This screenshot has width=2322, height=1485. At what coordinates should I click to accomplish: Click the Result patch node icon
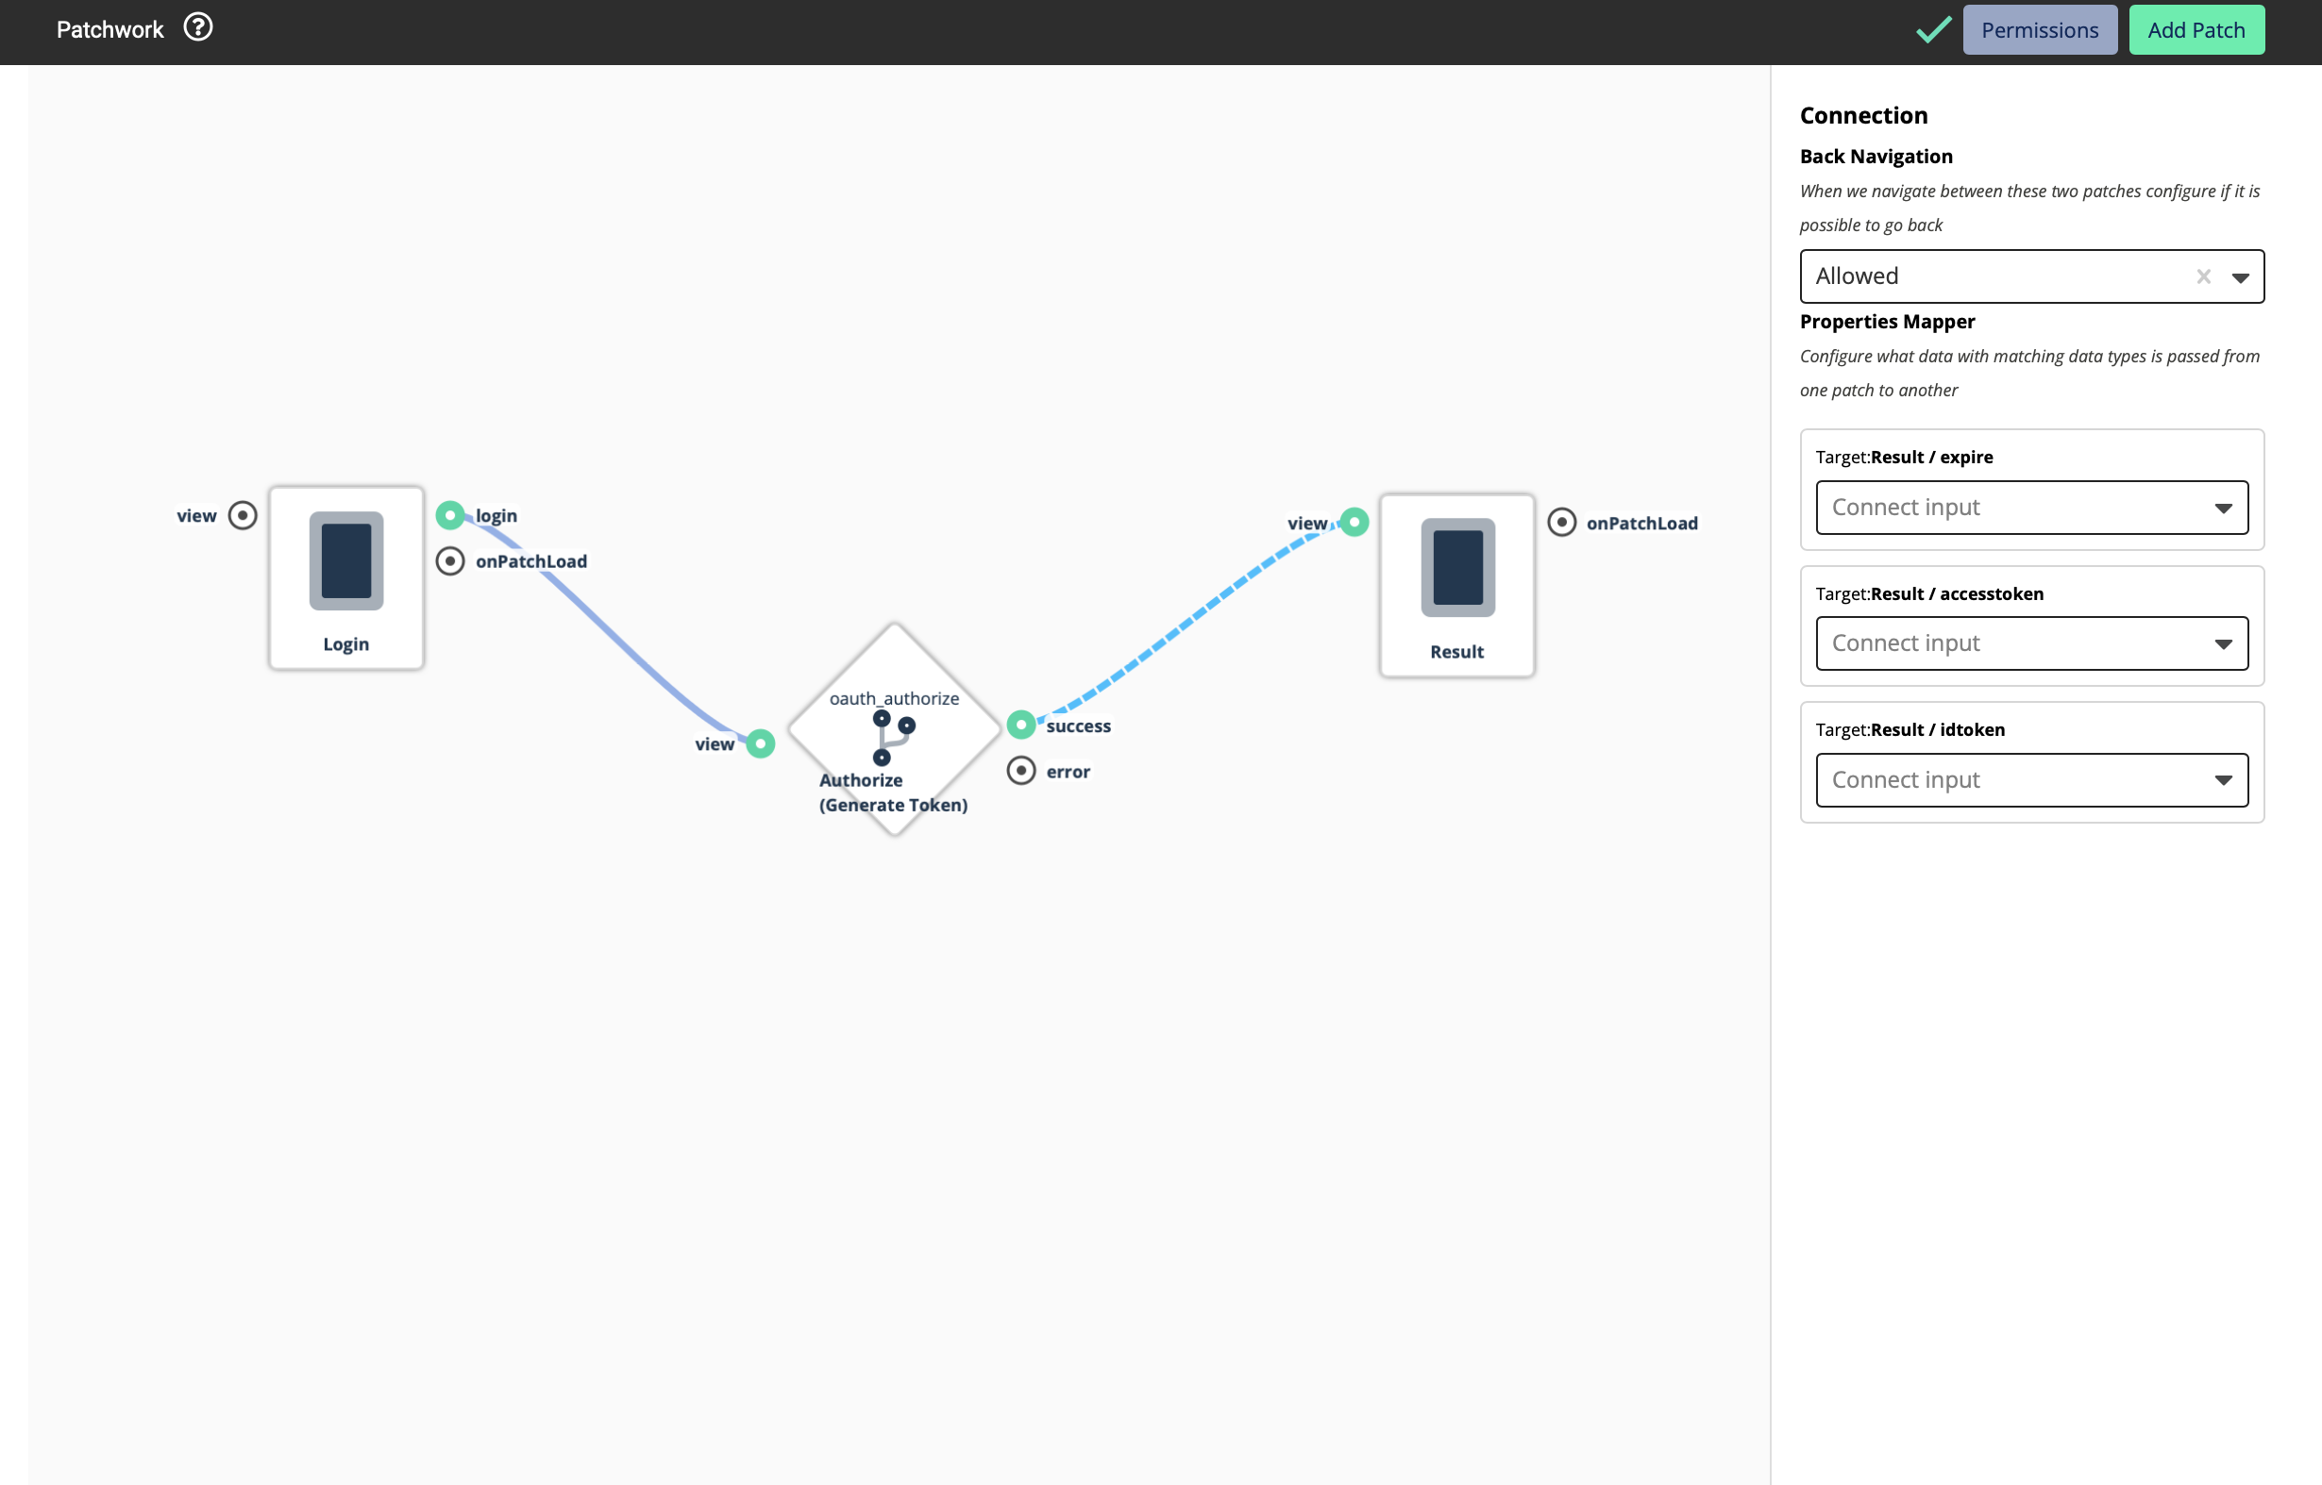point(1455,568)
